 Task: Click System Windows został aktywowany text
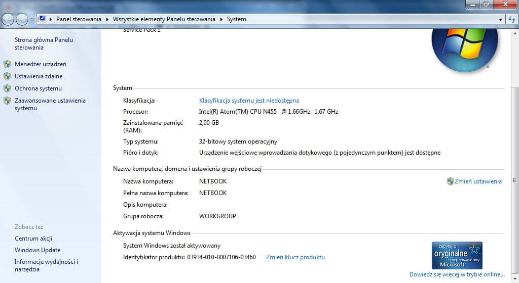172,246
